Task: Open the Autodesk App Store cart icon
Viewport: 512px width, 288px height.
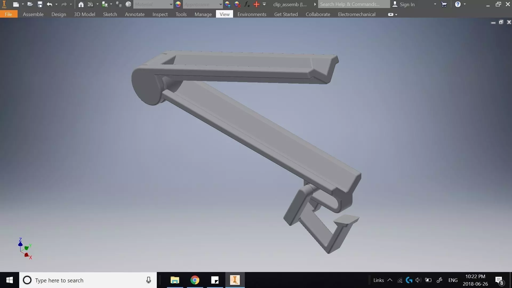Action: [x=444, y=4]
